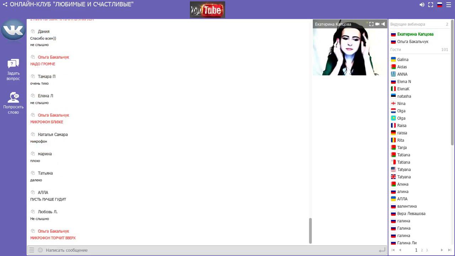Select guest Вера Левашова in the list
Screen dimensions: 455x256
point(411,214)
